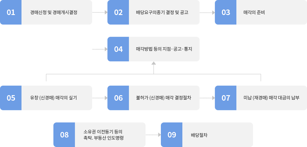The image size is (307, 147).
Task: Select the 03 number badge
Action: point(226,12)
